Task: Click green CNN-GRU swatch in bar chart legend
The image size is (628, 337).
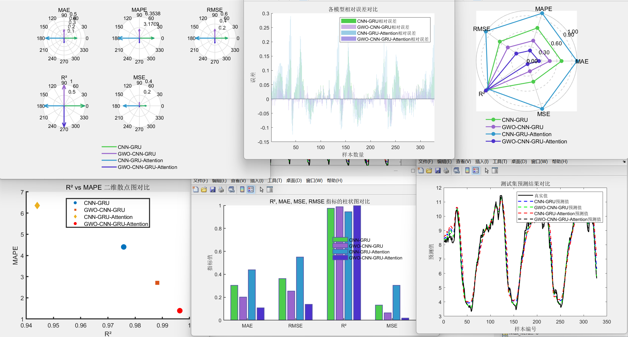Action: pos(340,240)
